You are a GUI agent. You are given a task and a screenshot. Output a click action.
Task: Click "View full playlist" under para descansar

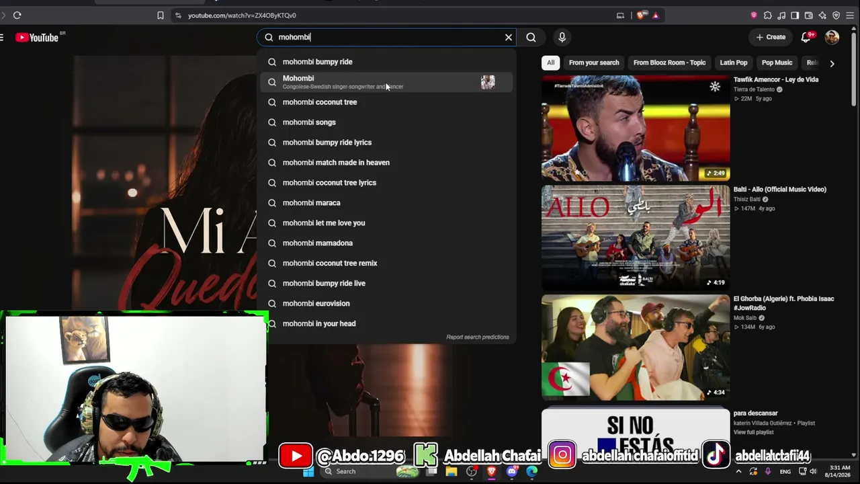coord(754,432)
